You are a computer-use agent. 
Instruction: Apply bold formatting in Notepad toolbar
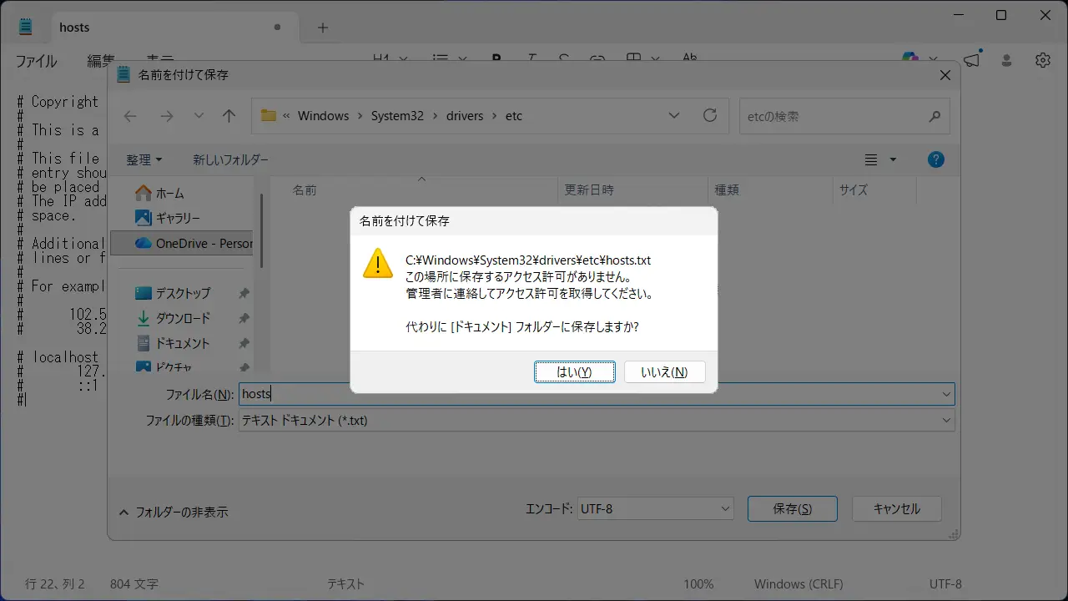point(497,58)
